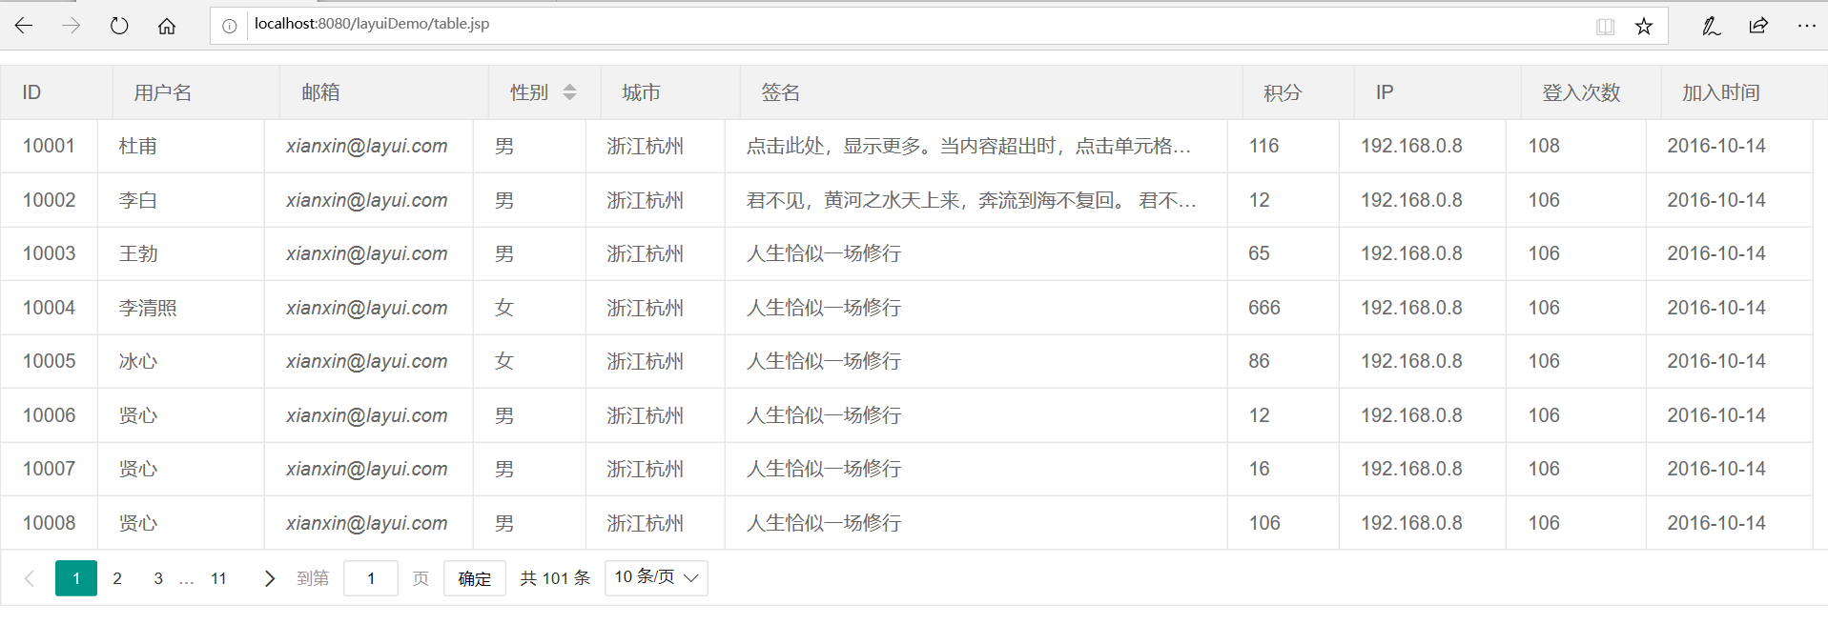The image size is (1828, 624).
Task: Click join date cell in row 10006
Action: (1729, 415)
